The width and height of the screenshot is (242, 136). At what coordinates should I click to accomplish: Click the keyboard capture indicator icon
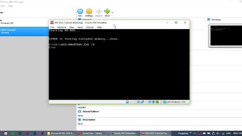click(x=165, y=102)
